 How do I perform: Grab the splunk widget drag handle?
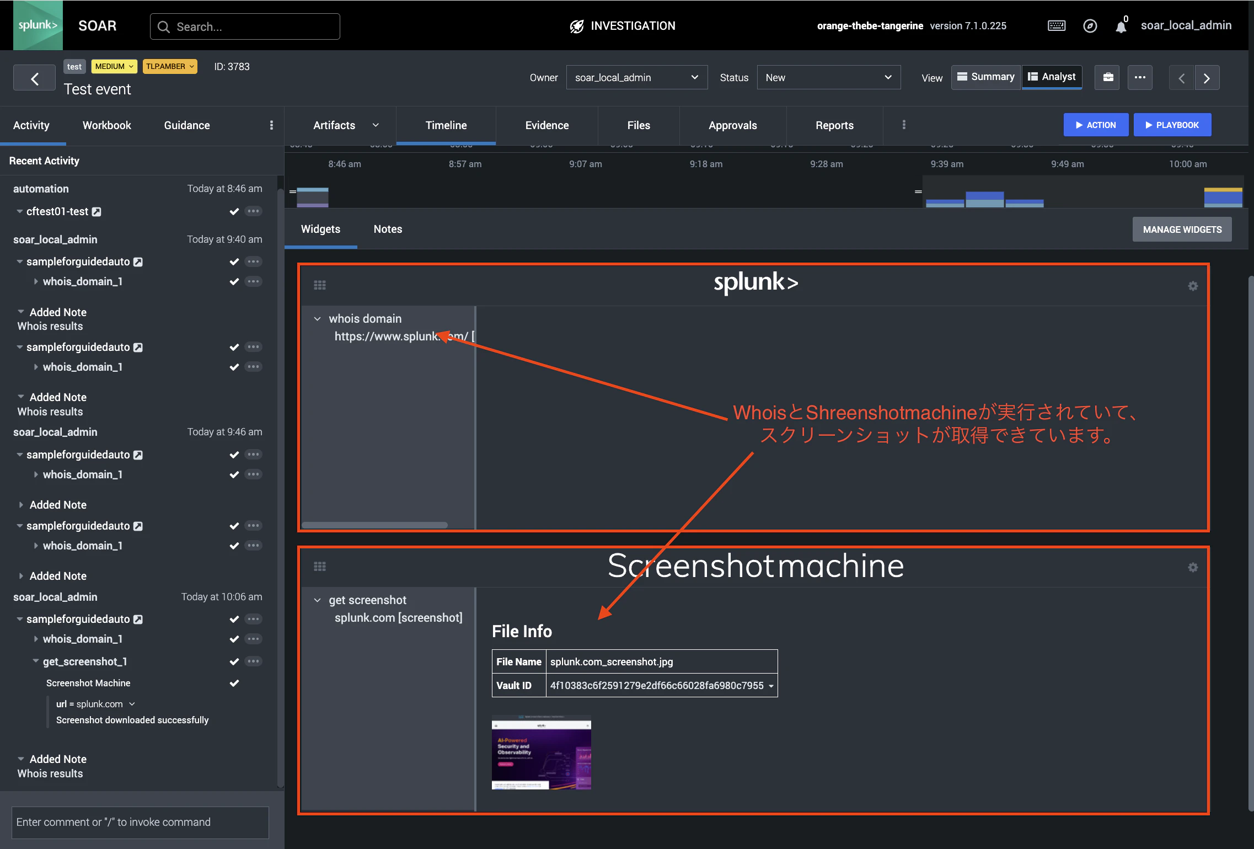(x=320, y=285)
